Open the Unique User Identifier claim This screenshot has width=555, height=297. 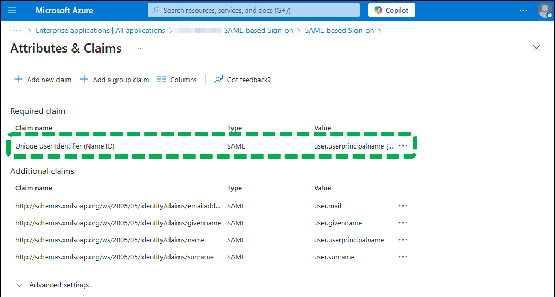(x=65, y=146)
